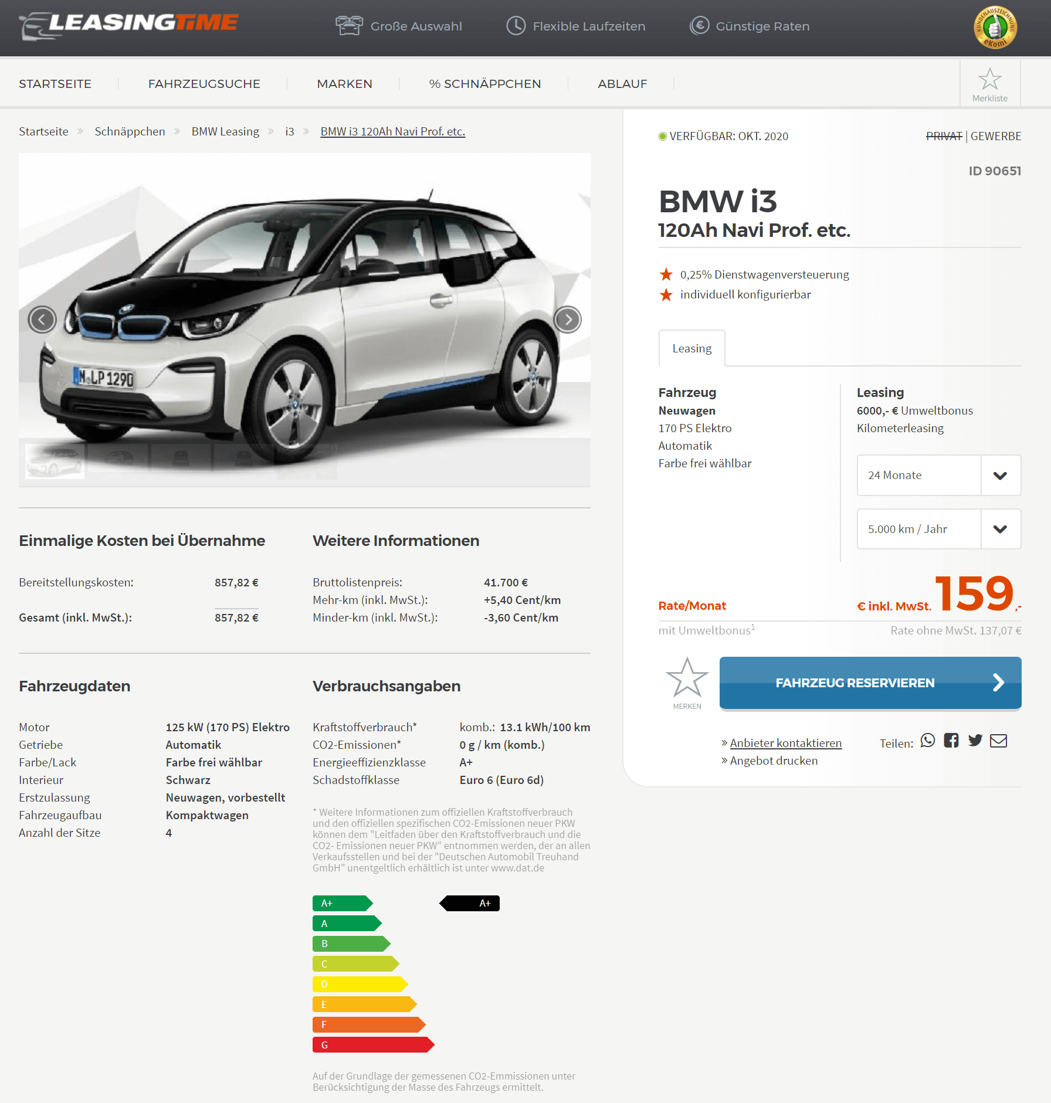The image size is (1051, 1103).
Task: Click the mit Umweltbonus footnote text
Action: coord(706,630)
